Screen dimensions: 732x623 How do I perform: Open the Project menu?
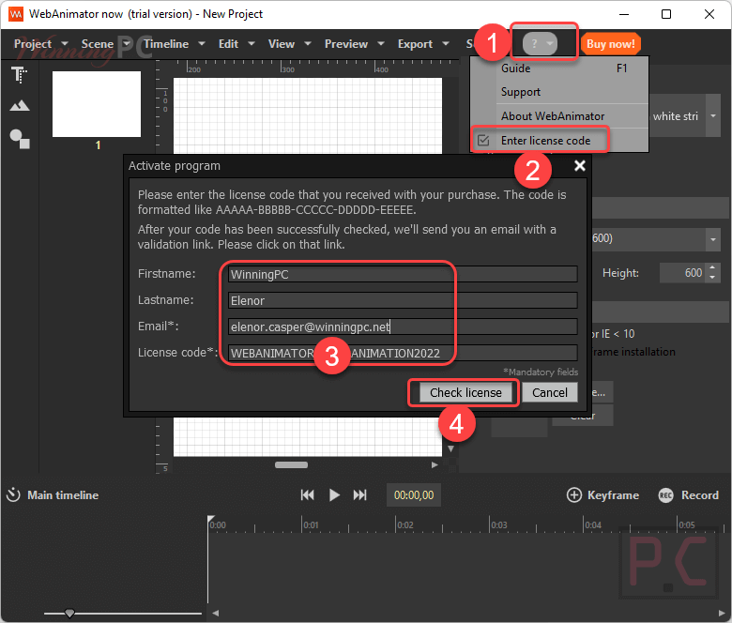[33, 44]
